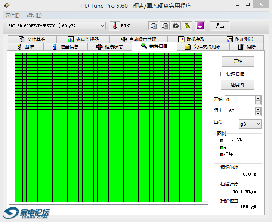
Task: Click the gray legend swatch for 61 MB
Action: click(222, 141)
